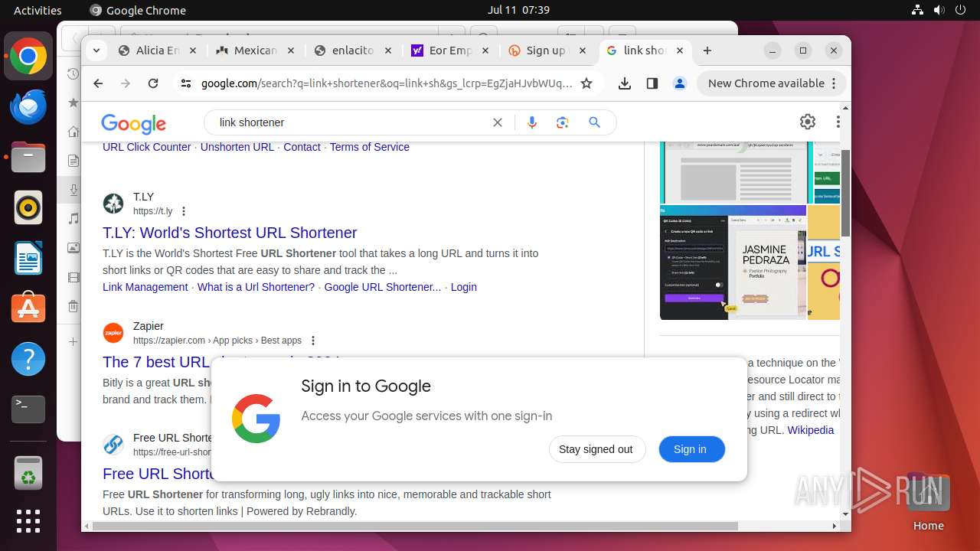The height and width of the screenshot is (551, 980).
Task: Open Chrome profile avatar
Action: (680, 83)
